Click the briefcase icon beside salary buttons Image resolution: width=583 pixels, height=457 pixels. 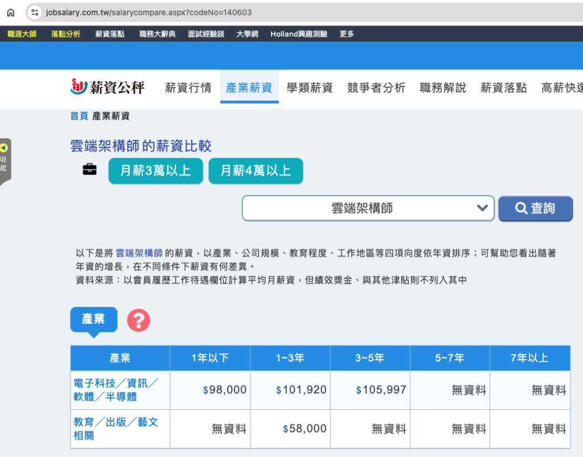(x=89, y=170)
